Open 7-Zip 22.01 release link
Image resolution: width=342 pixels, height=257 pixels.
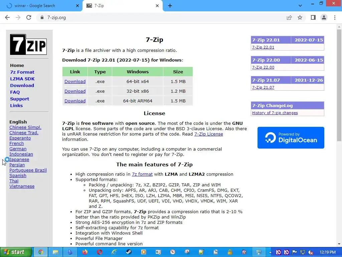(x=263, y=47)
